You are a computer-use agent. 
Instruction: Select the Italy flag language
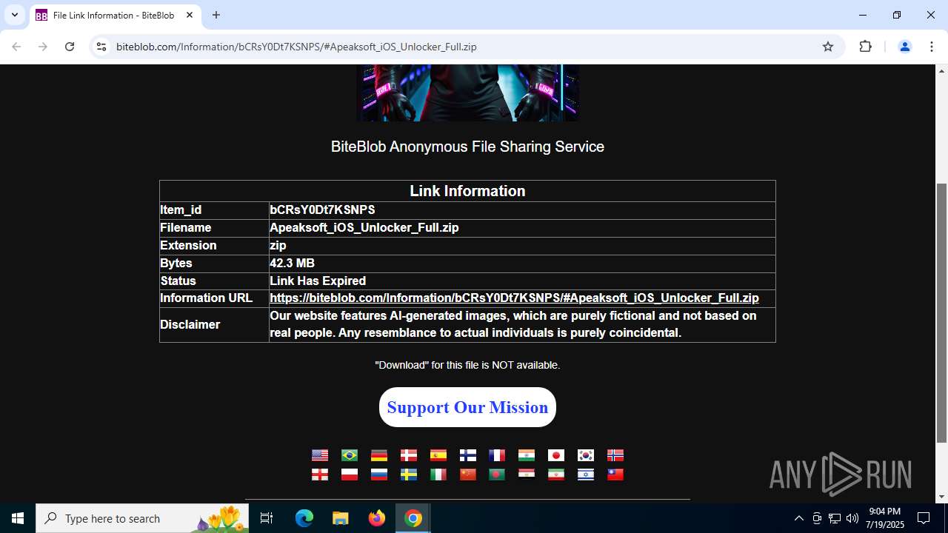click(x=438, y=475)
